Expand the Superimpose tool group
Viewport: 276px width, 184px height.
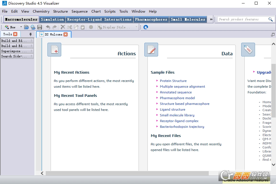pyautogui.click(x=17, y=51)
